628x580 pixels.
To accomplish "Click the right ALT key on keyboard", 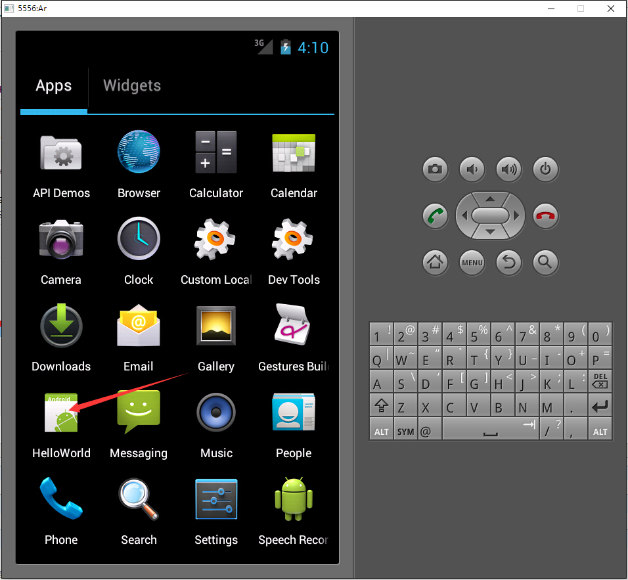I will [x=600, y=428].
